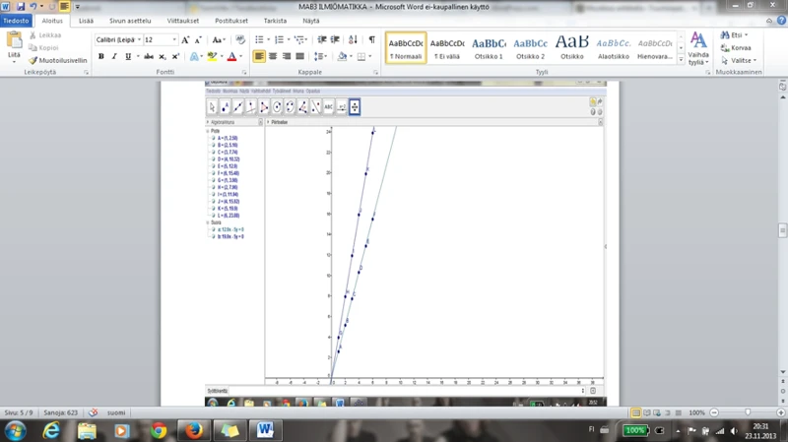Toggle show paragraph marks (¶)
The height and width of the screenshot is (442, 788).
(x=371, y=40)
